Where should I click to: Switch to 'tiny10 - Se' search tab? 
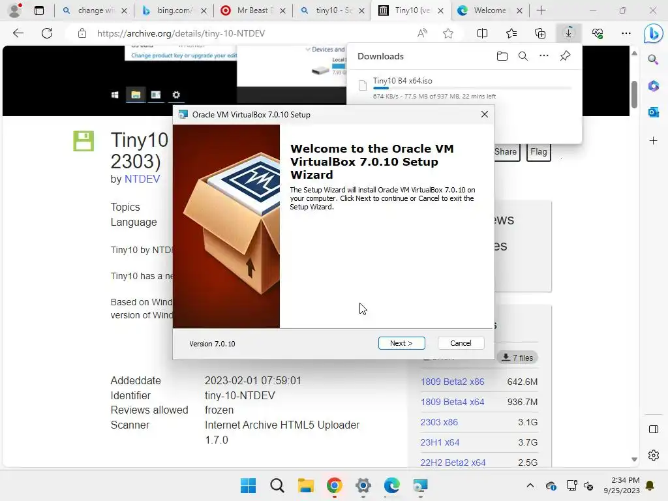tap(332, 10)
